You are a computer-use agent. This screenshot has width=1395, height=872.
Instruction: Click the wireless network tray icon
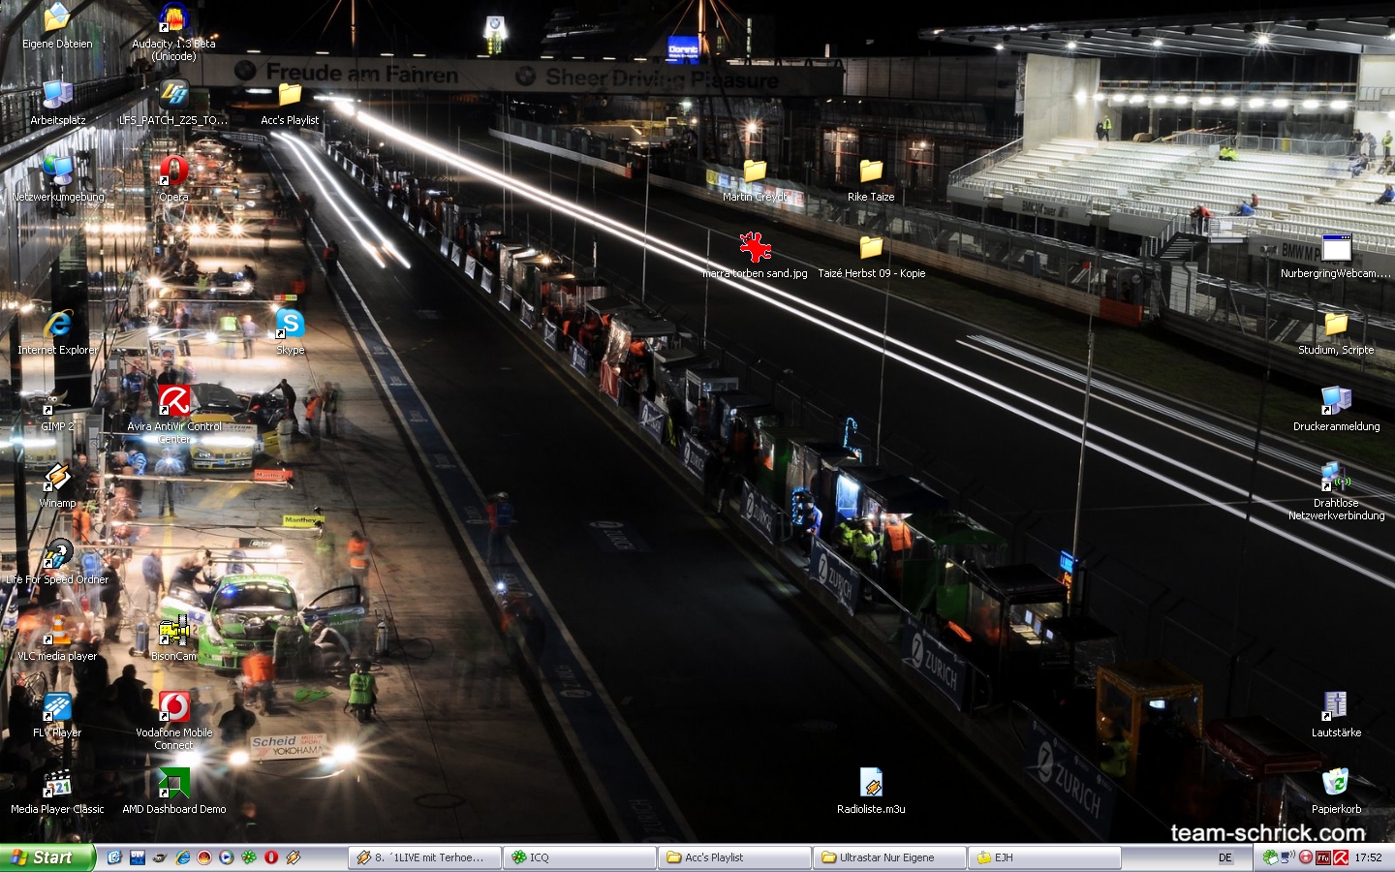tap(1288, 857)
